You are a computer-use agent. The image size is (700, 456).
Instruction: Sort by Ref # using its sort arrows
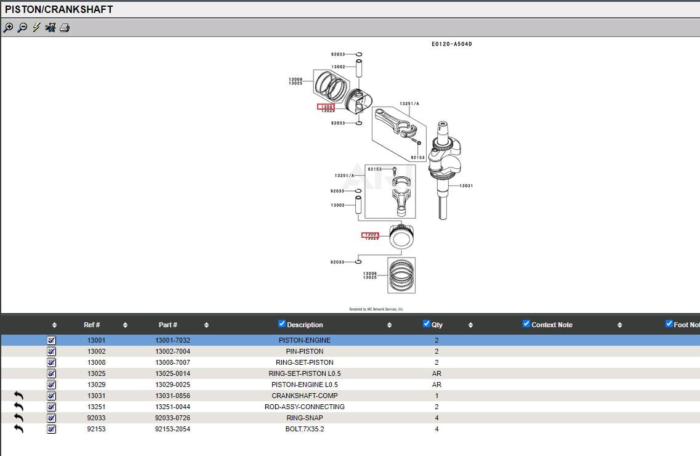[125, 325]
